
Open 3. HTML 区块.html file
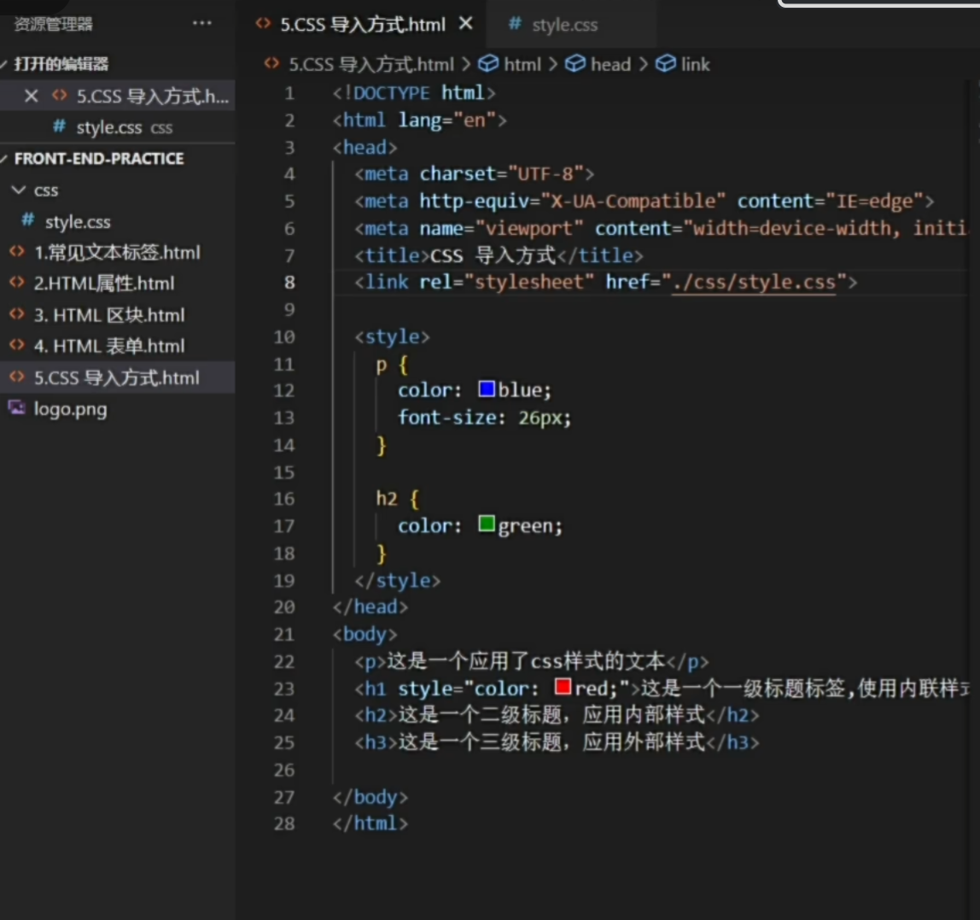(108, 314)
